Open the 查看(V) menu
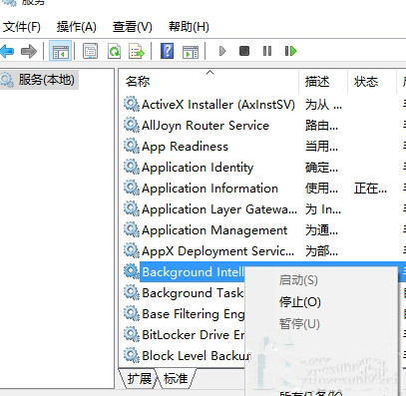 (133, 27)
